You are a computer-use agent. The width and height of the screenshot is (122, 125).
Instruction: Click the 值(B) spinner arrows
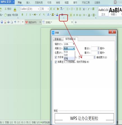pos(98,49)
